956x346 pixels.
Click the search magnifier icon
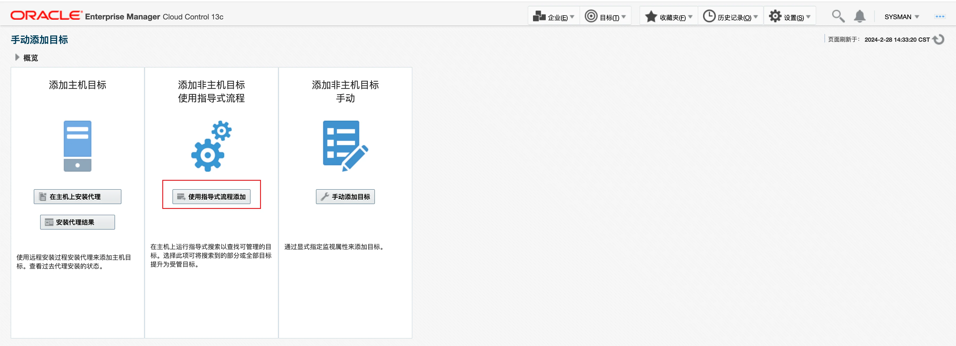coord(837,16)
